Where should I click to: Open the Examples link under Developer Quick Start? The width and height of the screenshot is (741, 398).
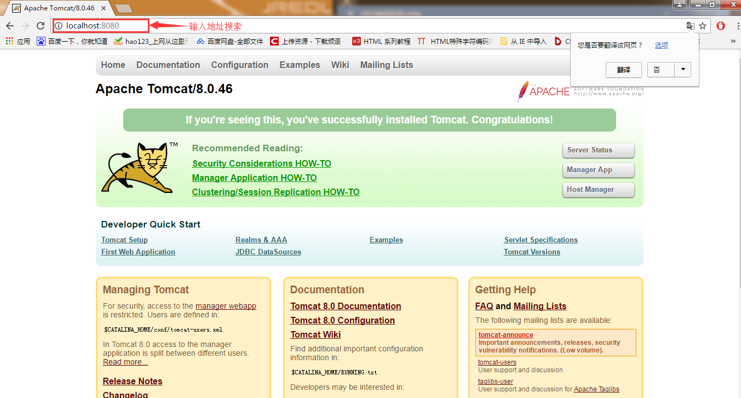pos(386,240)
